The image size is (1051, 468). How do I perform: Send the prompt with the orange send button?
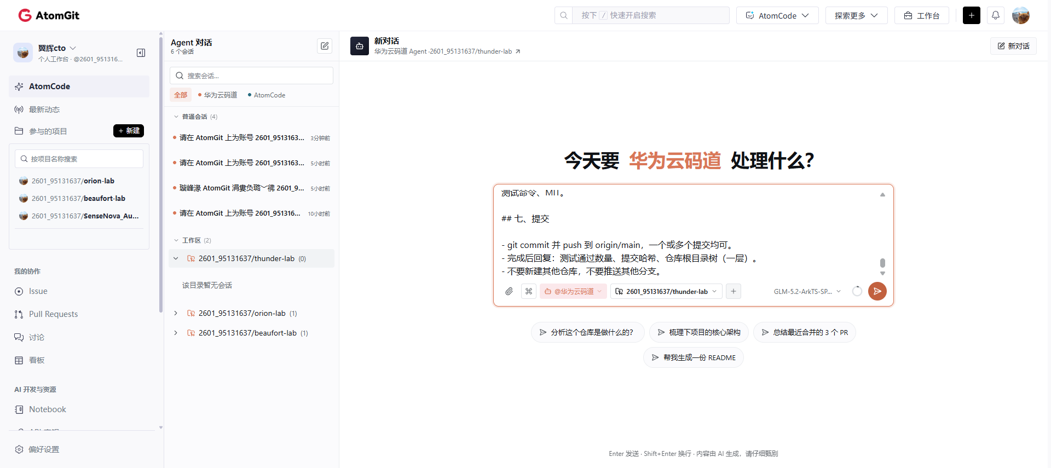tap(877, 291)
